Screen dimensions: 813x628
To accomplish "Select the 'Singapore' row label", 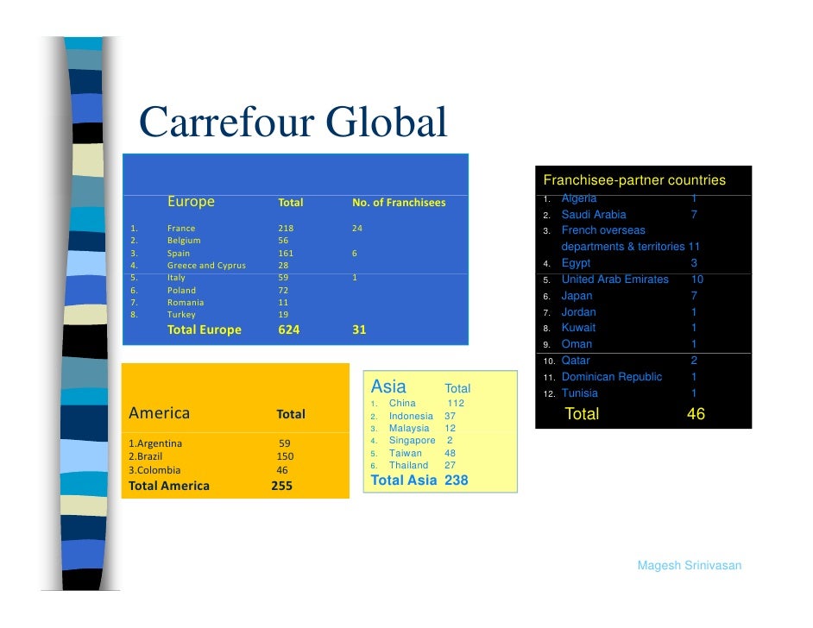I will (413, 441).
